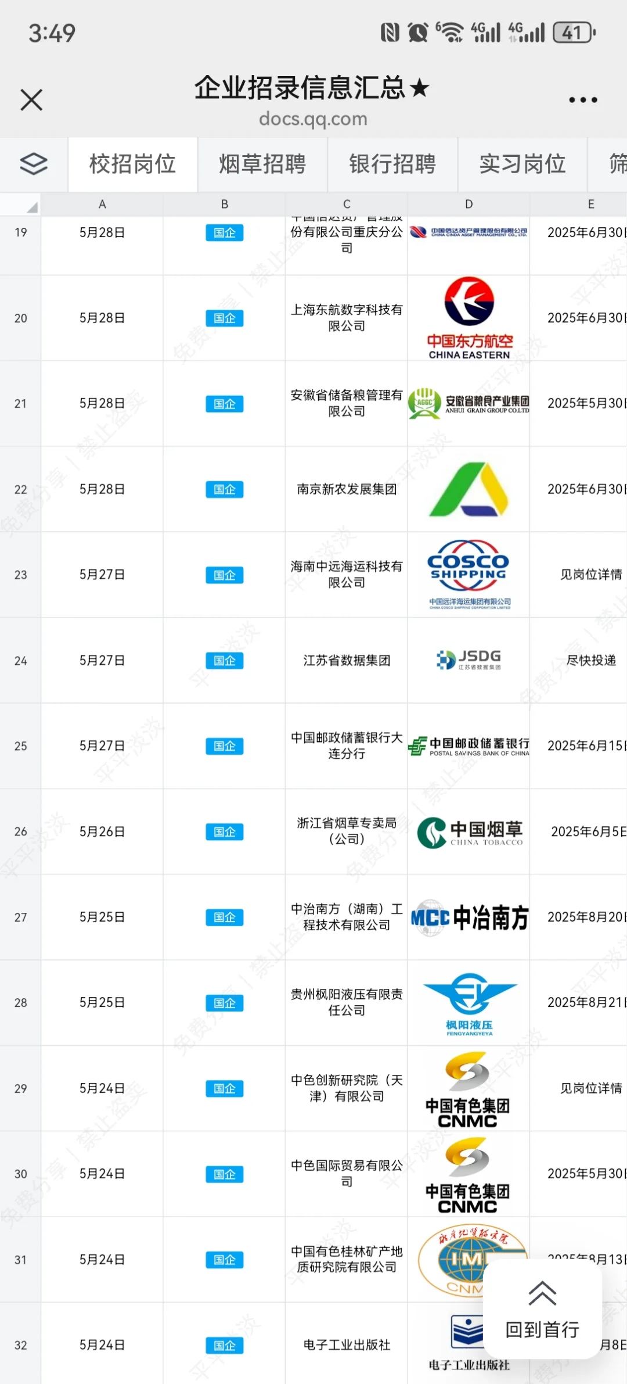Select row 20 header
Screen dimensions: 627x1384
point(20,318)
